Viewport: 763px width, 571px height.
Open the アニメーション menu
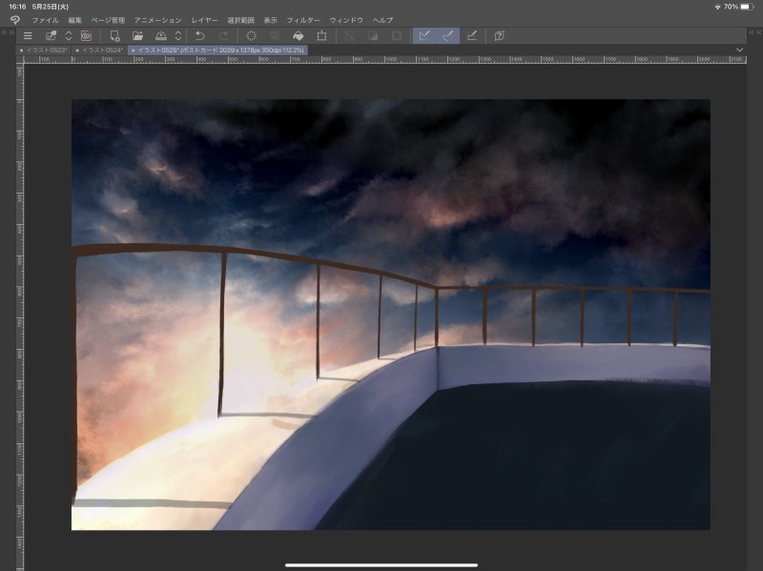click(158, 20)
